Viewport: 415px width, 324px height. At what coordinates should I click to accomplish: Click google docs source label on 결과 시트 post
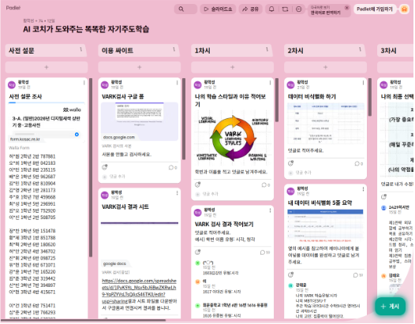(x=114, y=264)
